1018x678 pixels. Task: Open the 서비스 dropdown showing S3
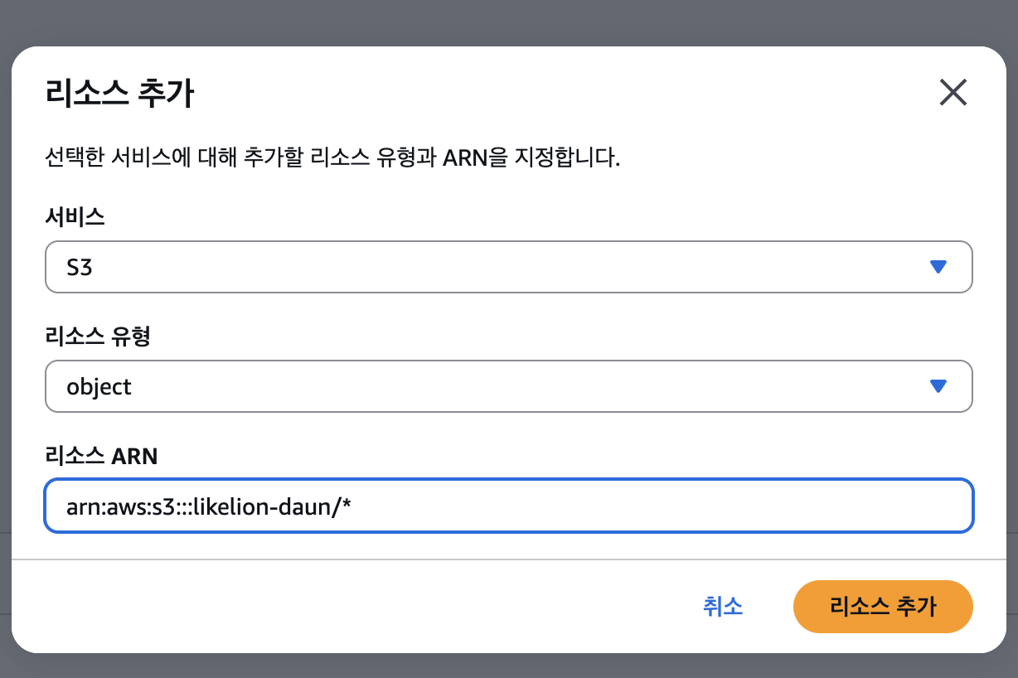click(x=508, y=267)
